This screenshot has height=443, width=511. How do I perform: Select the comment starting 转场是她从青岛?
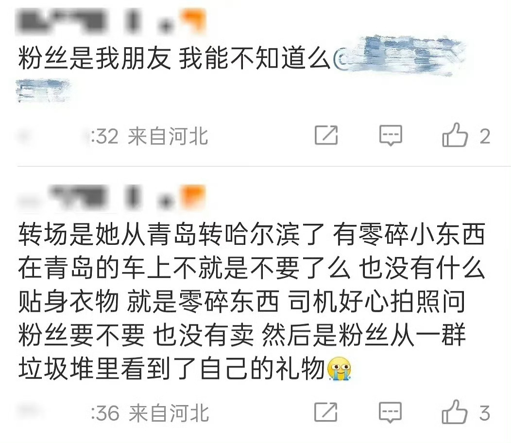252,302
